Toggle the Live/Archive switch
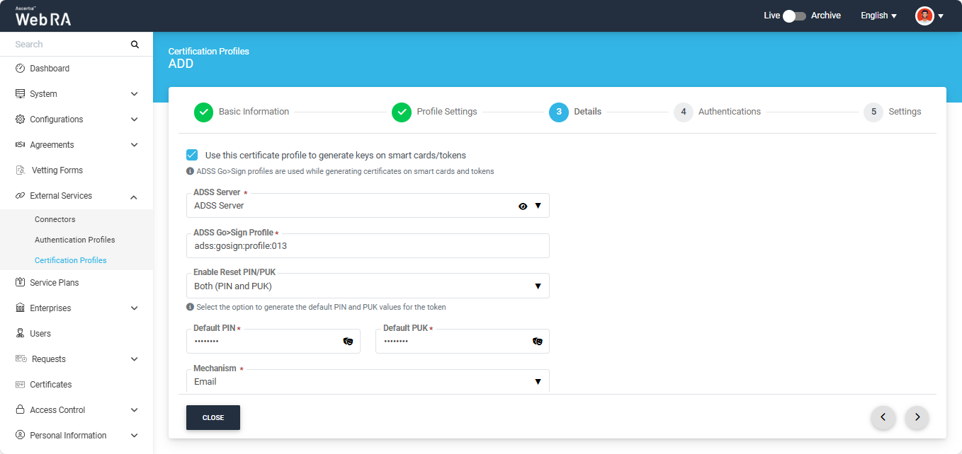The image size is (962, 454). point(794,16)
